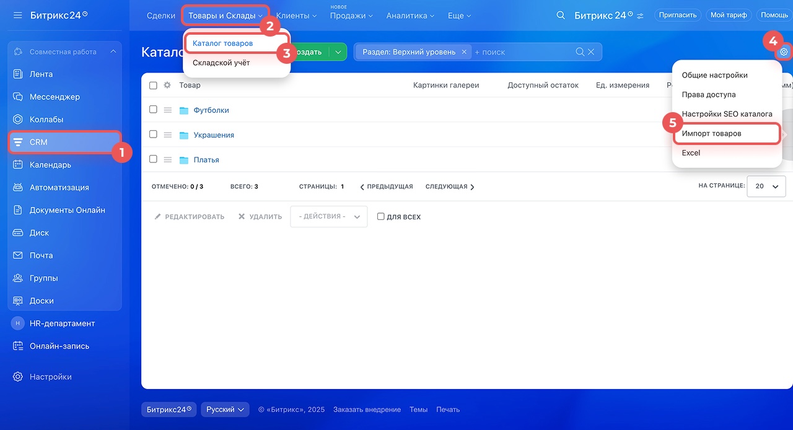Click the grid column settings gear icon
793x430 pixels.
[x=167, y=86]
